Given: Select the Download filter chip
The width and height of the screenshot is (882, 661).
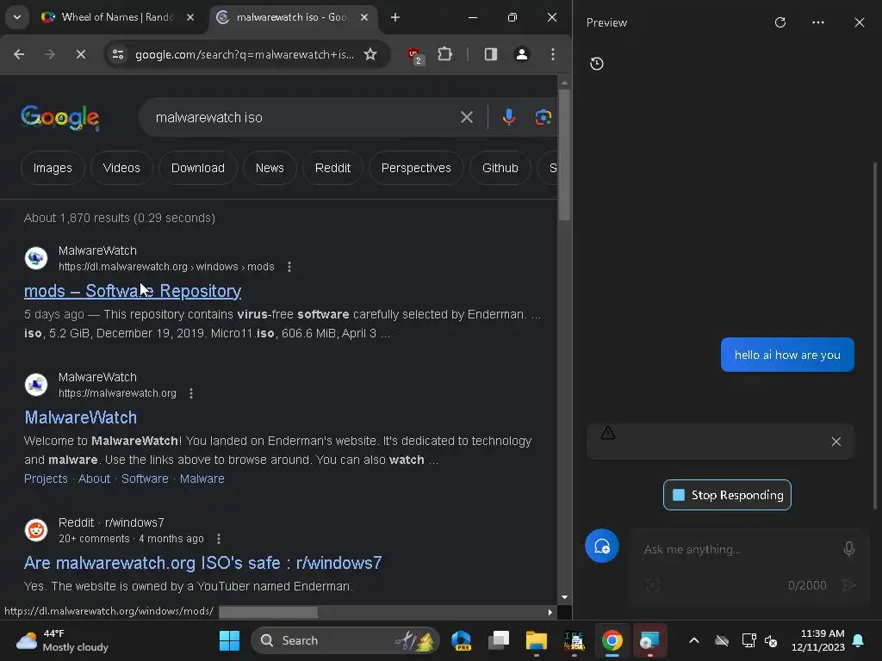Looking at the screenshot, I should point(198,168).
